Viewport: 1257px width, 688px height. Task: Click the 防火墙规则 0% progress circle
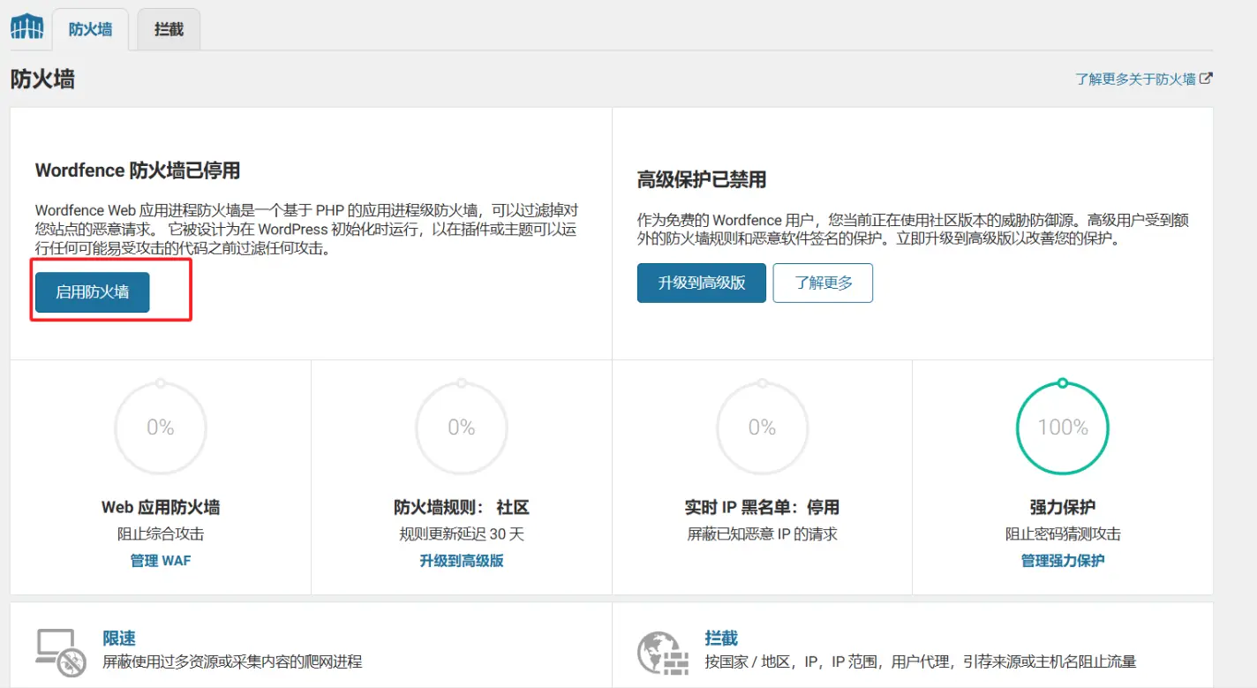click(x=462, y=427)
